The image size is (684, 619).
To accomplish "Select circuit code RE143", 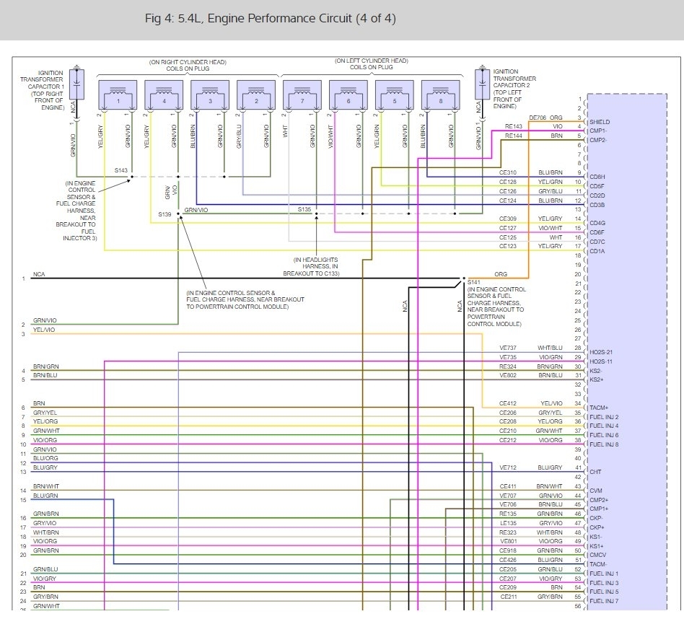I will click(514, 126).
